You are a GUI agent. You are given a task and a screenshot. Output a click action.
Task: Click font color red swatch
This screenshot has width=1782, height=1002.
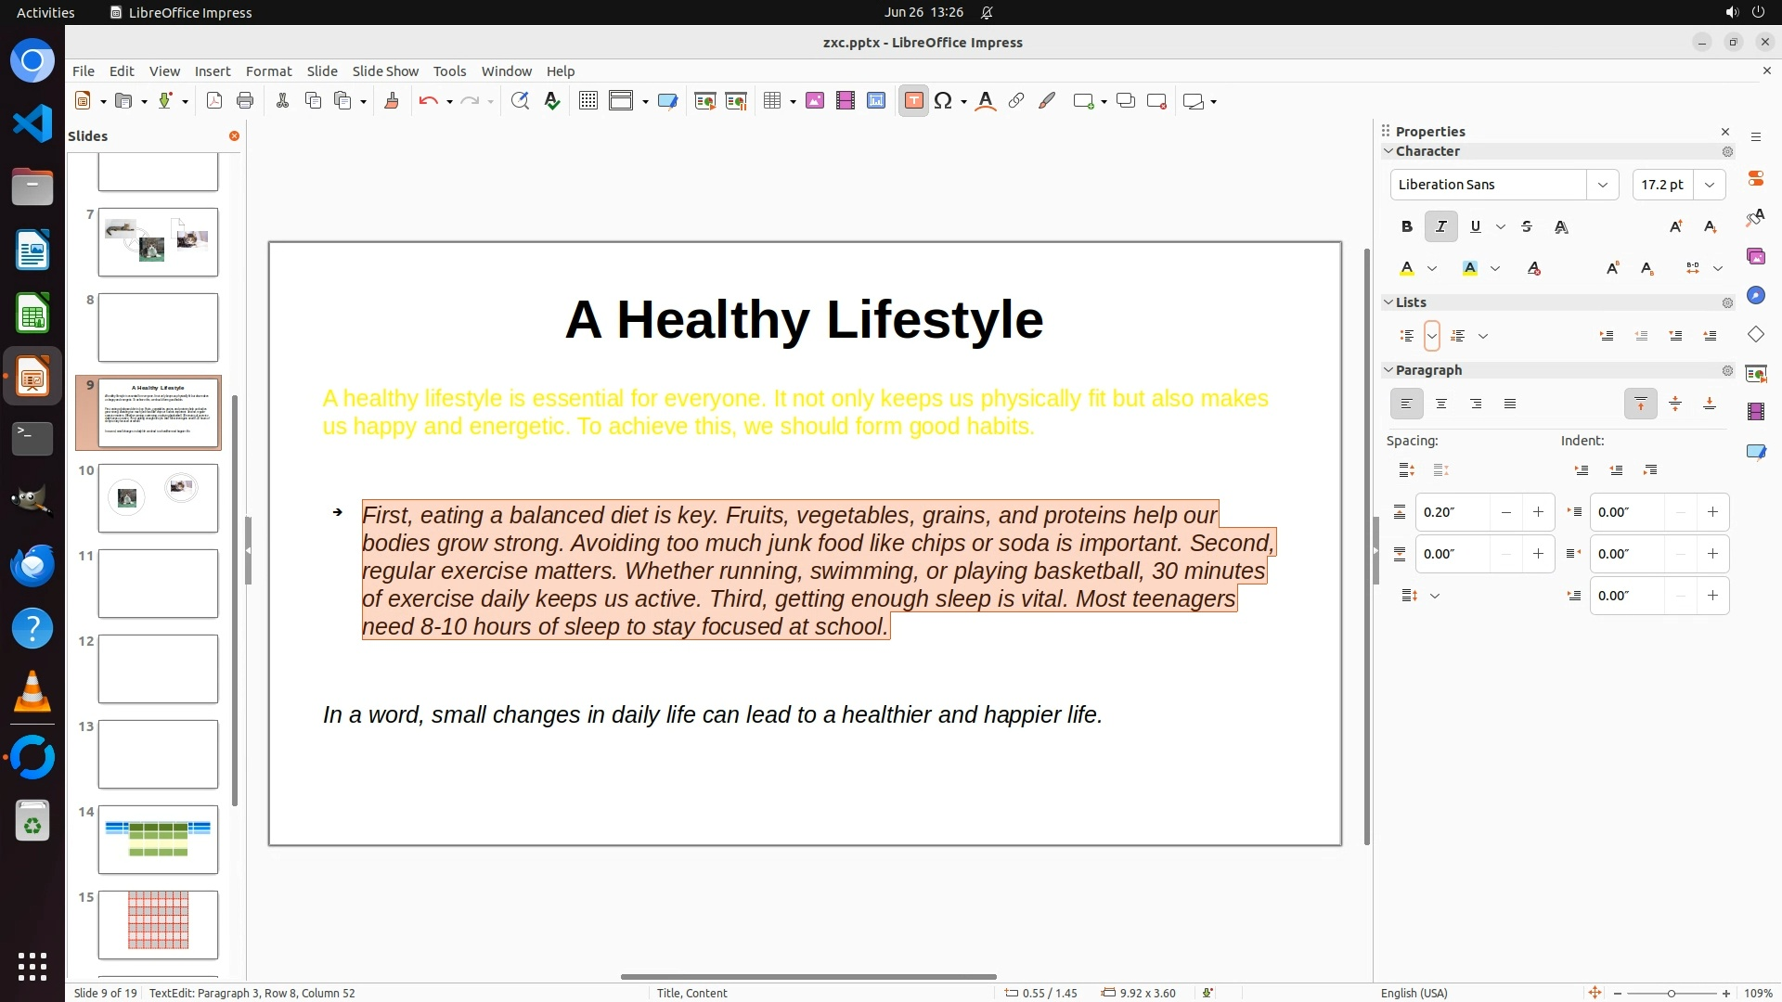[1407, 268]
